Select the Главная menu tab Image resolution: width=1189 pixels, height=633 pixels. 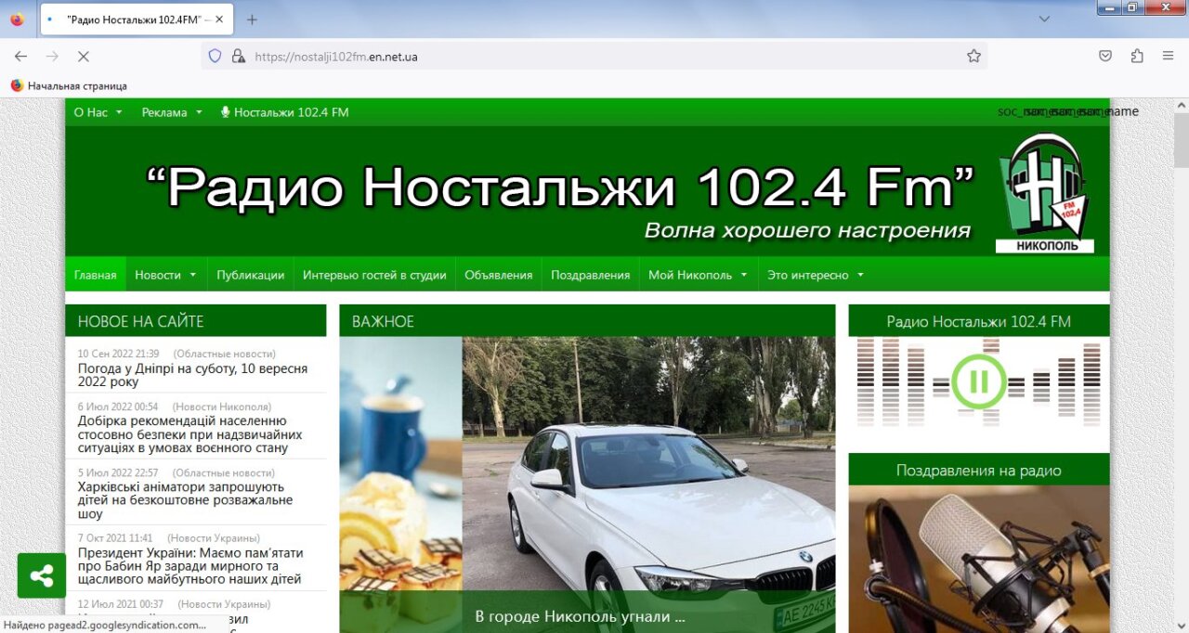[x=96, y=275]
